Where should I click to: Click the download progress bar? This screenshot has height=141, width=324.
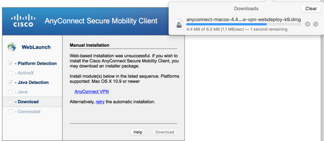click(244, 24)
